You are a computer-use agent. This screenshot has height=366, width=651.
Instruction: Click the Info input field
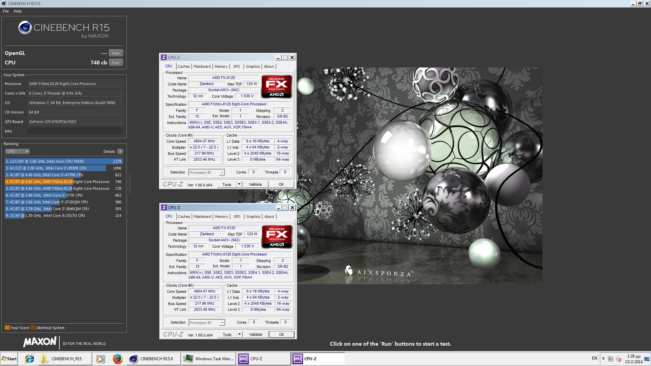click(75, 131)
